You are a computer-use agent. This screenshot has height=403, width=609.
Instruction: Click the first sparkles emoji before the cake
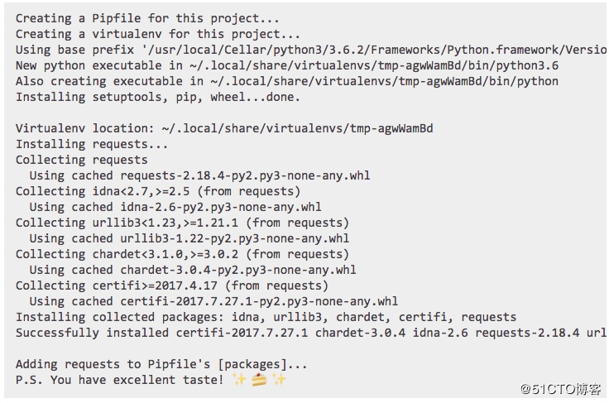click(x=239, y=379)
